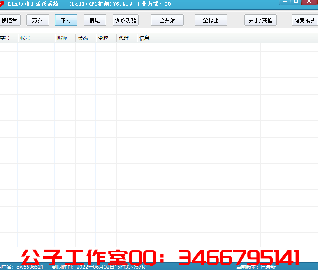Screen dimensions: 318x270
Task: Switch to the 方案 tab
Action: [37, 20]
